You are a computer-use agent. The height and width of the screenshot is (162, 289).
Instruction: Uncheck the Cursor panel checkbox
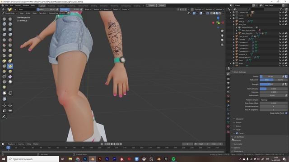pos(237,133)
